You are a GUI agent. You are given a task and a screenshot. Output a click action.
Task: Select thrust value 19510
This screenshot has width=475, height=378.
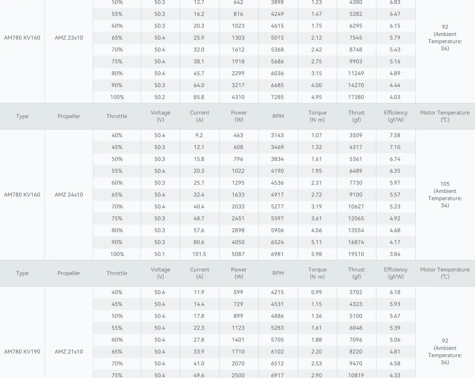coord(356,254)
